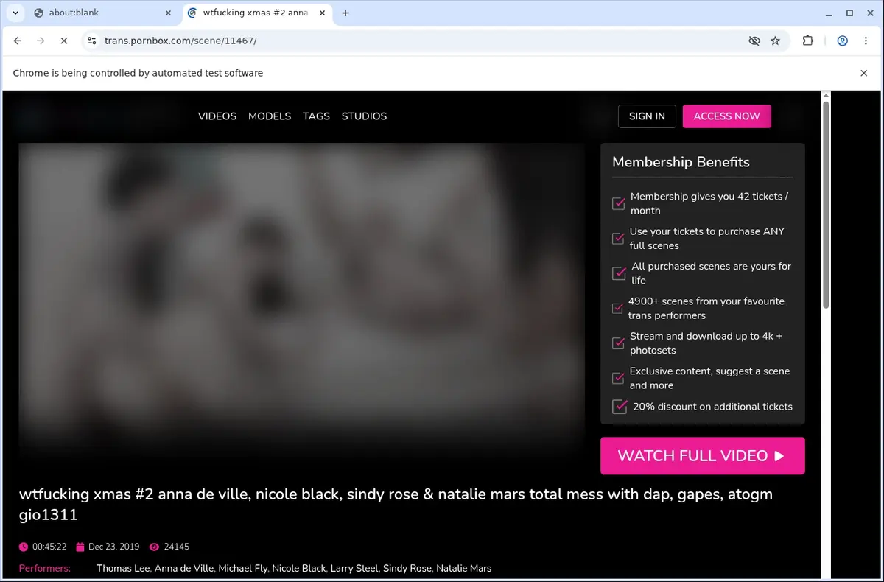Click checkmark beside '4900+ scenes'
This screenshot has width=884, height=582.
[617, 308]
